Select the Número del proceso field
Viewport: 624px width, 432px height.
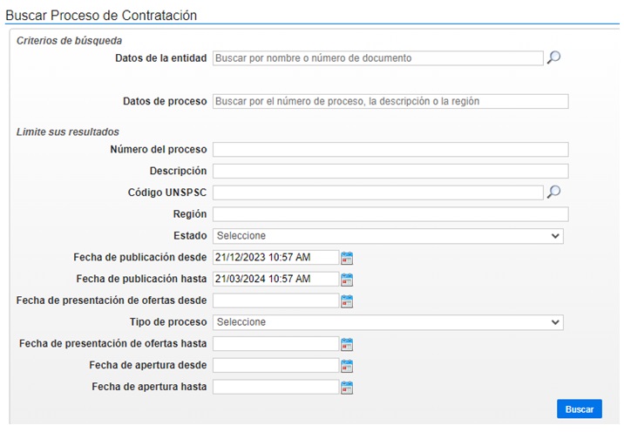coord(390,150)
